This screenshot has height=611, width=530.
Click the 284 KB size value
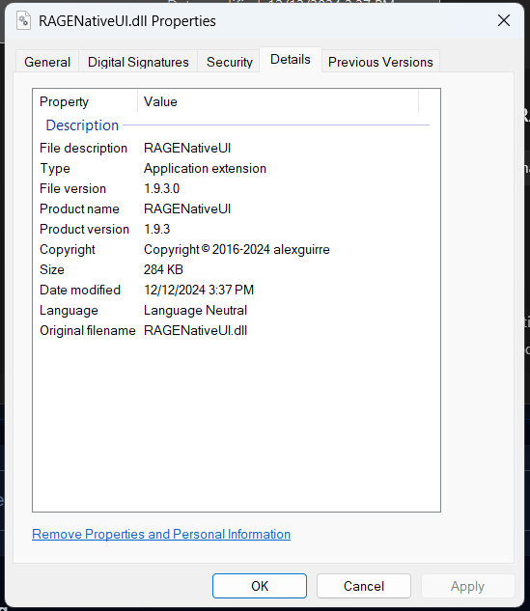coord(163,269)
